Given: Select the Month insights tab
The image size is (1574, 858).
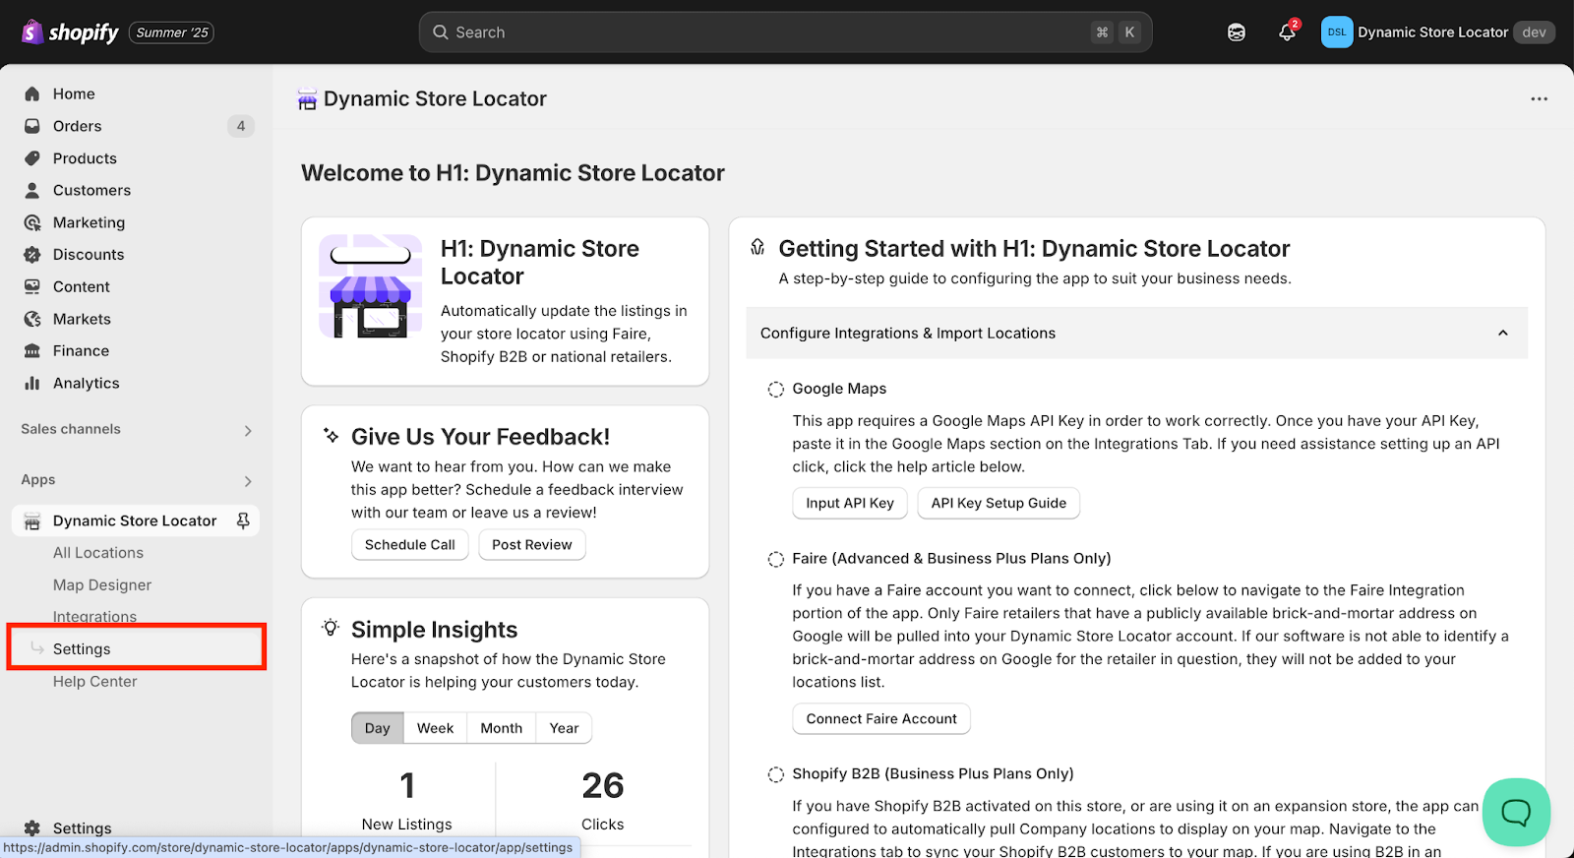Looking at the screenshot, I should 502,728.
